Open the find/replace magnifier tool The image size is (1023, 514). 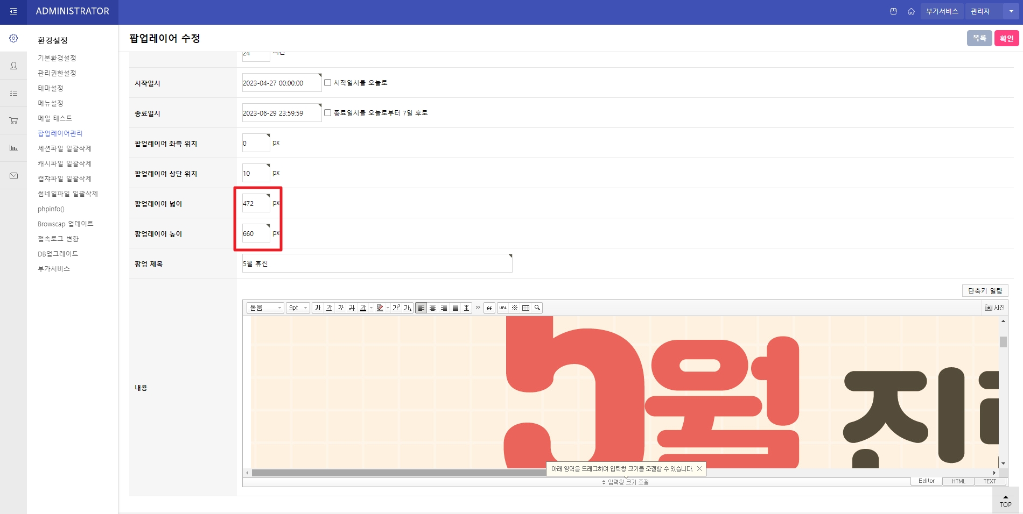537,308
